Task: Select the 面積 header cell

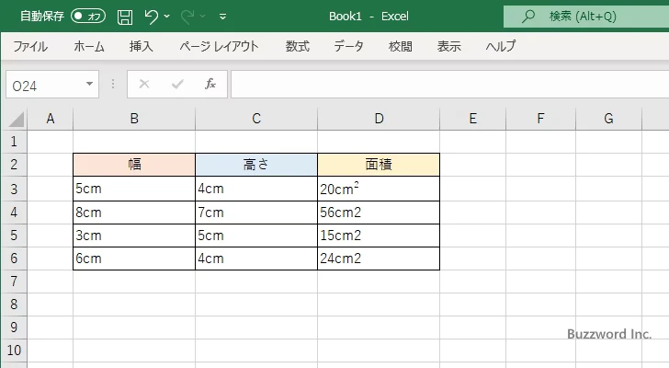Action: click(379, 165)
